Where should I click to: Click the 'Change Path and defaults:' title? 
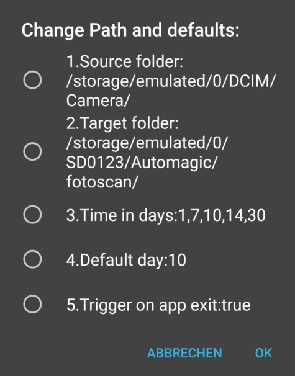click(x=130, y=30)
